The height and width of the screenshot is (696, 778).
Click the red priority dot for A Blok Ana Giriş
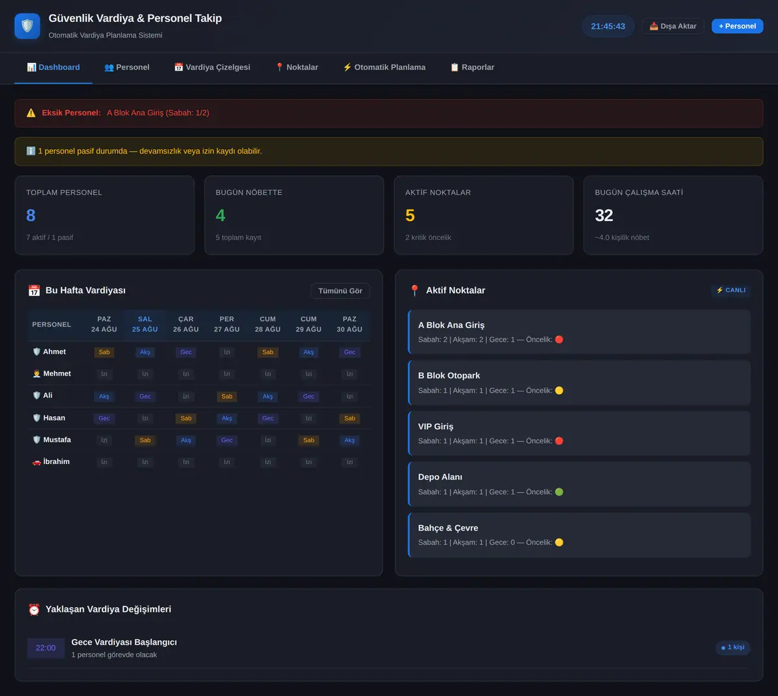click(559, 340)
